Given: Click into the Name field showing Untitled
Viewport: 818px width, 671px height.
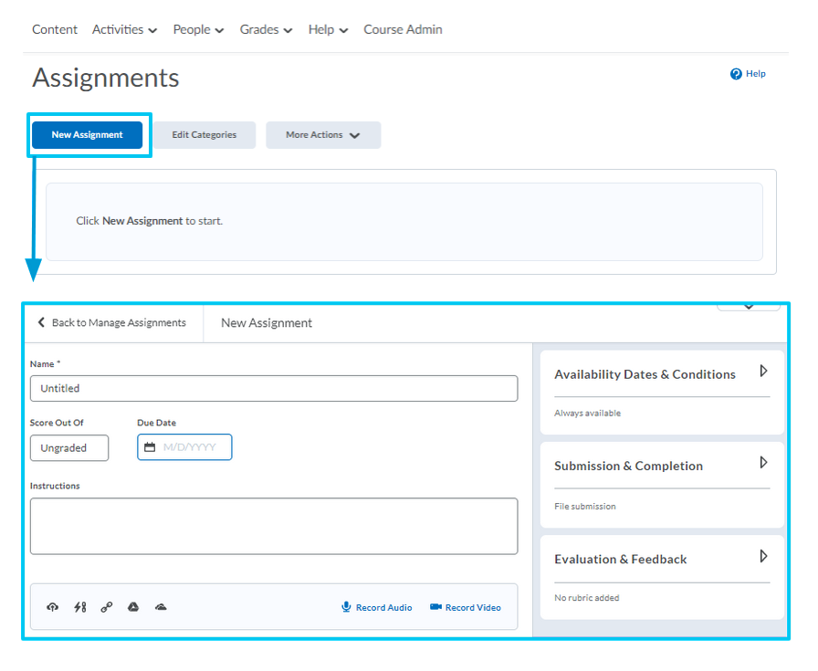Looking at the screenshot, I should pos(274,389).
